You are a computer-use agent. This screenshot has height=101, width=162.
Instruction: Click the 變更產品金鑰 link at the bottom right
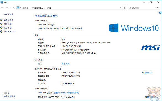pos(153,97)
